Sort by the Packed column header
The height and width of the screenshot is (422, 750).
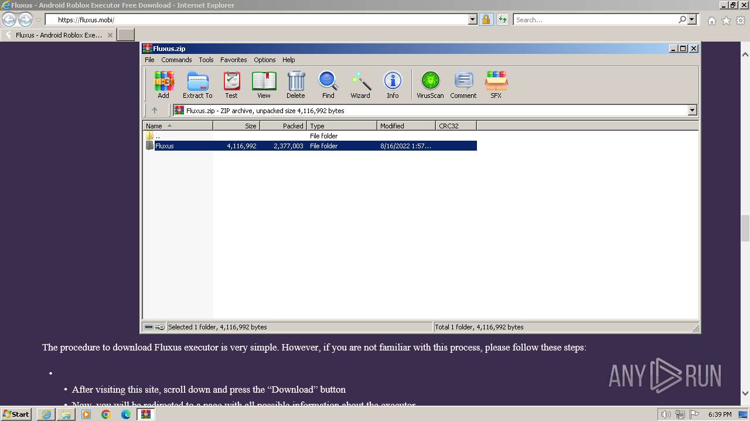pos(284,126)
